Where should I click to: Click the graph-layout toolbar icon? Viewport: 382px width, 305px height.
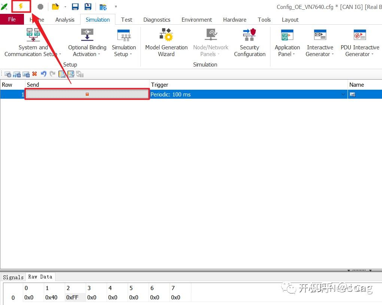click(71, 74)
